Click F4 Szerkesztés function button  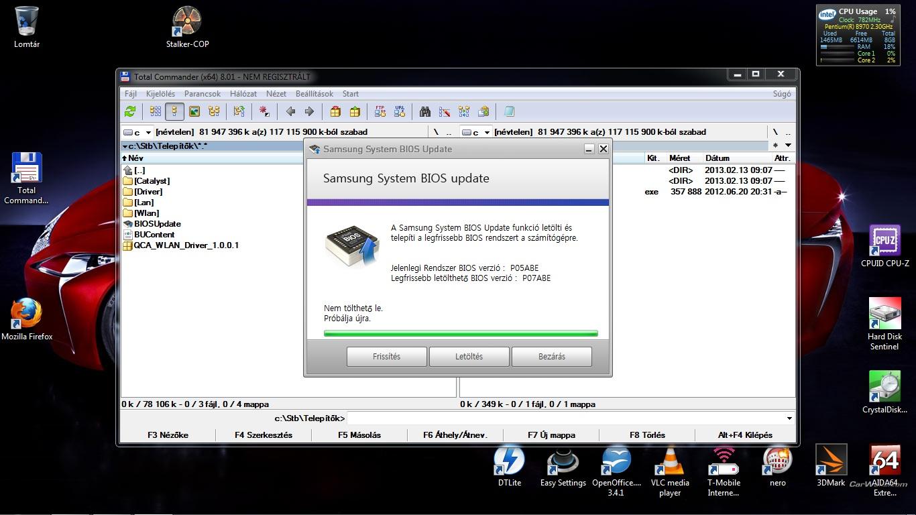pyautogui.click(x=264, y=435)
